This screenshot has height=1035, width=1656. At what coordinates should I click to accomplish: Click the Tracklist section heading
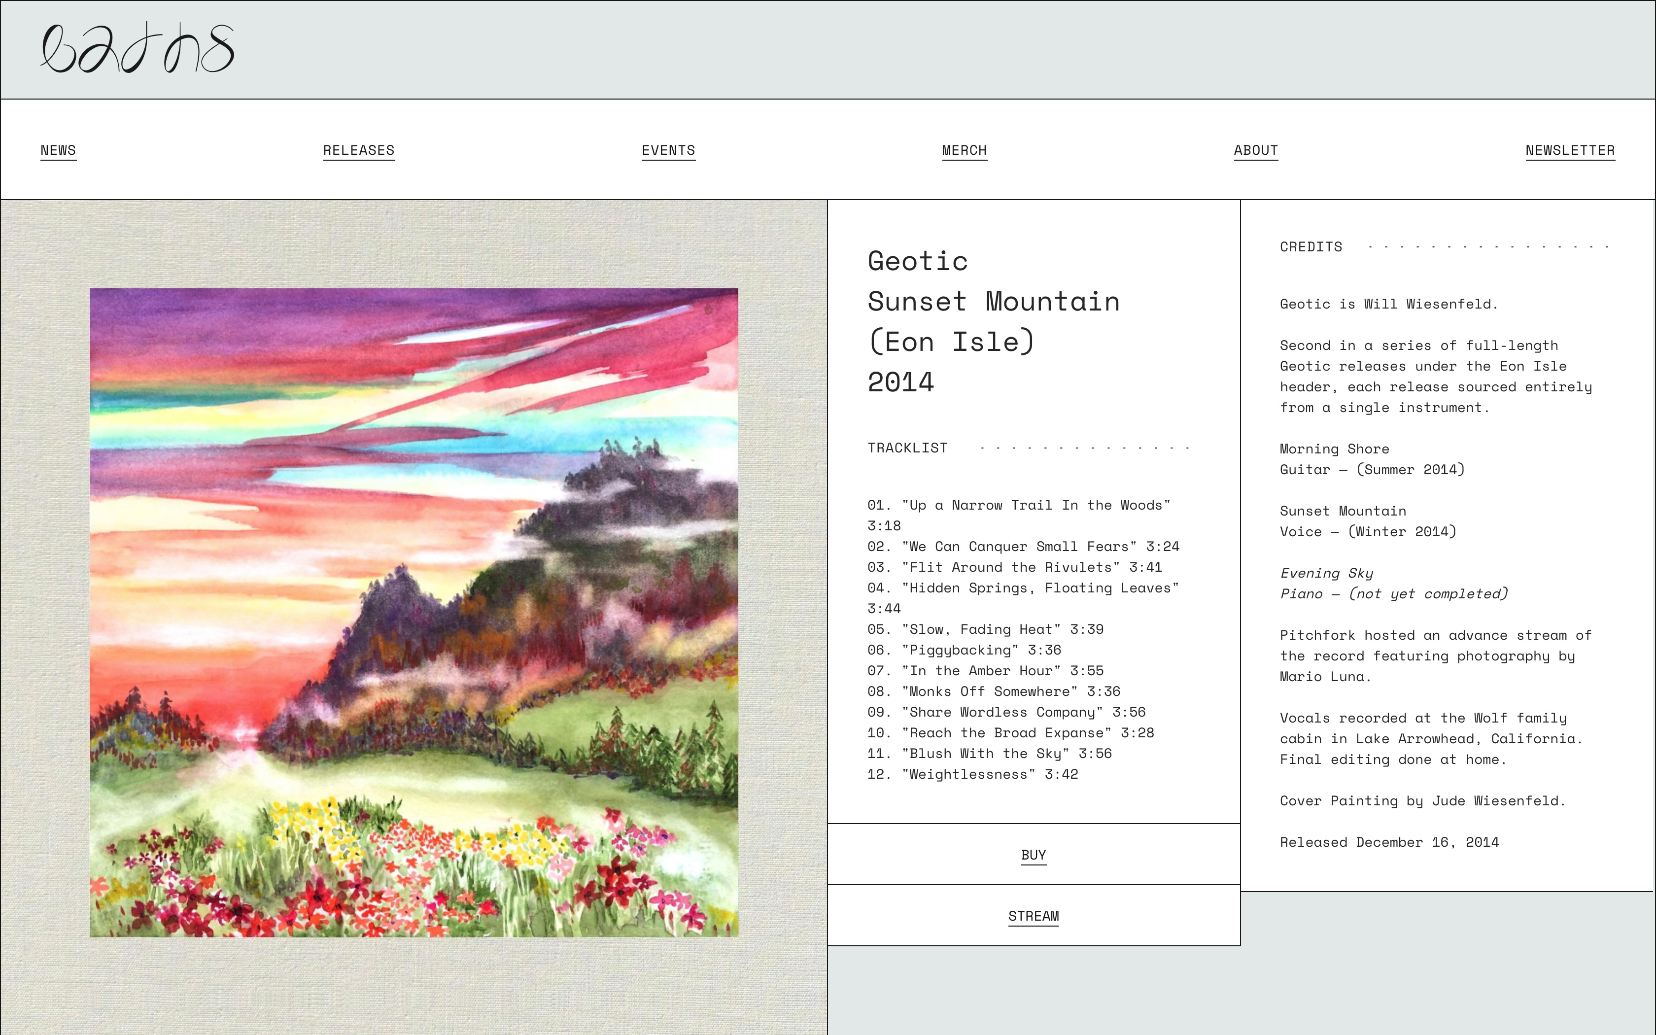[x=907, y=448]
